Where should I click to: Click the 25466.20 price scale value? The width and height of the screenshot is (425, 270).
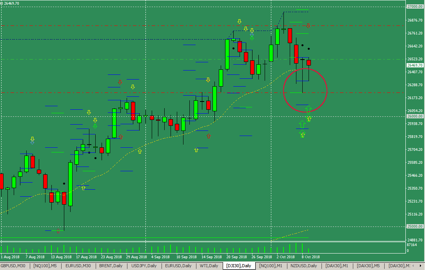415,176
